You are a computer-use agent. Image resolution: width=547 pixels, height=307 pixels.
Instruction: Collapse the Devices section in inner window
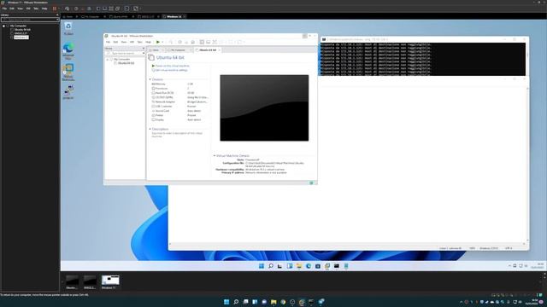[150, 79]
